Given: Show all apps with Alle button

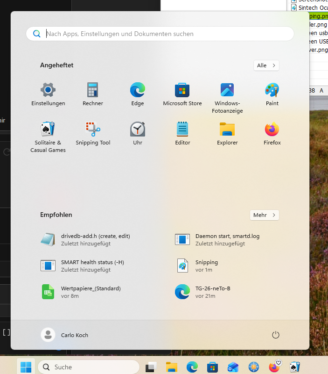Looking at the screenshot, I should pyautogui.click(x=266, y=65).
